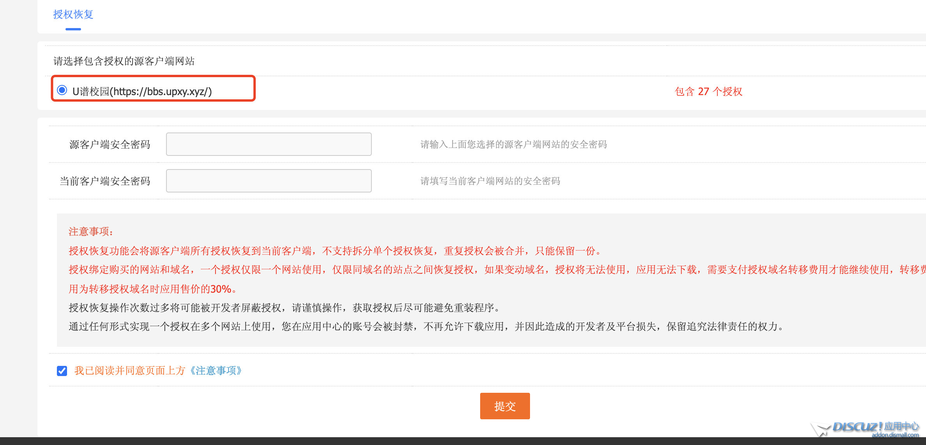Open the 授权恢复 tab
This screenshot has width=926, height=445.
73,14
